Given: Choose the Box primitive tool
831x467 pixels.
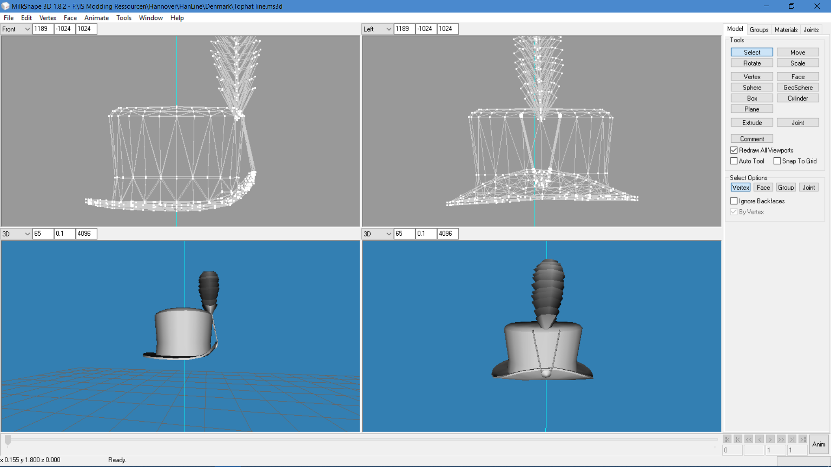Looking at the screenshot, I should 752,98.
